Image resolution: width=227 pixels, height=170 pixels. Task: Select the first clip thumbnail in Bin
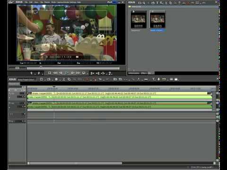(x=139, y=19)
